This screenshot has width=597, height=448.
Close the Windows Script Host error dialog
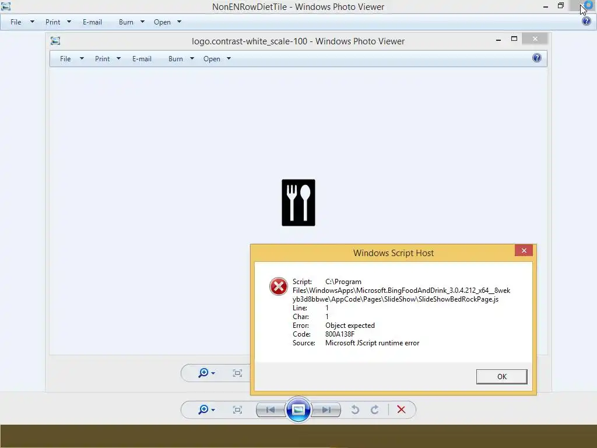524,250
